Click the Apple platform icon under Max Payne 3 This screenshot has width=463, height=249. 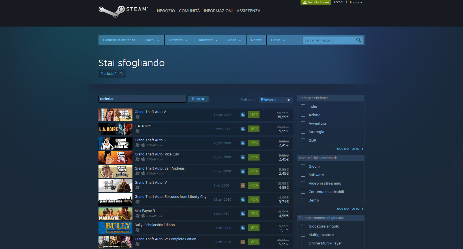click(x=143, y=216)
